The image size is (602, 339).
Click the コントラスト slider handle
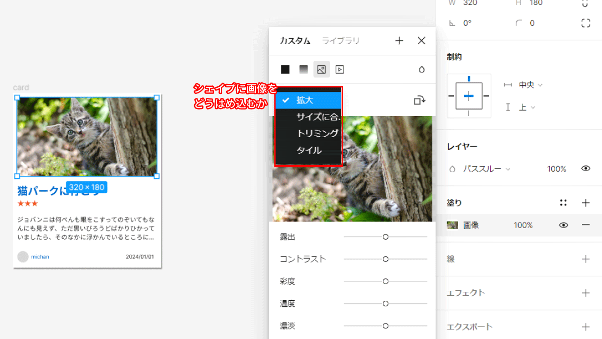coord(385,259)
